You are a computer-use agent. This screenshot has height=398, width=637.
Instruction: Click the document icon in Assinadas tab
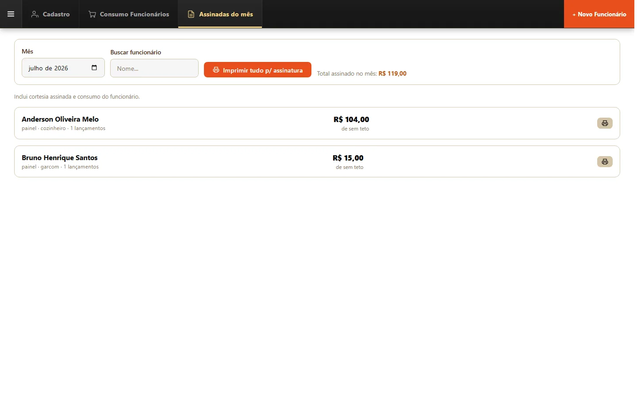pos(191,14)
